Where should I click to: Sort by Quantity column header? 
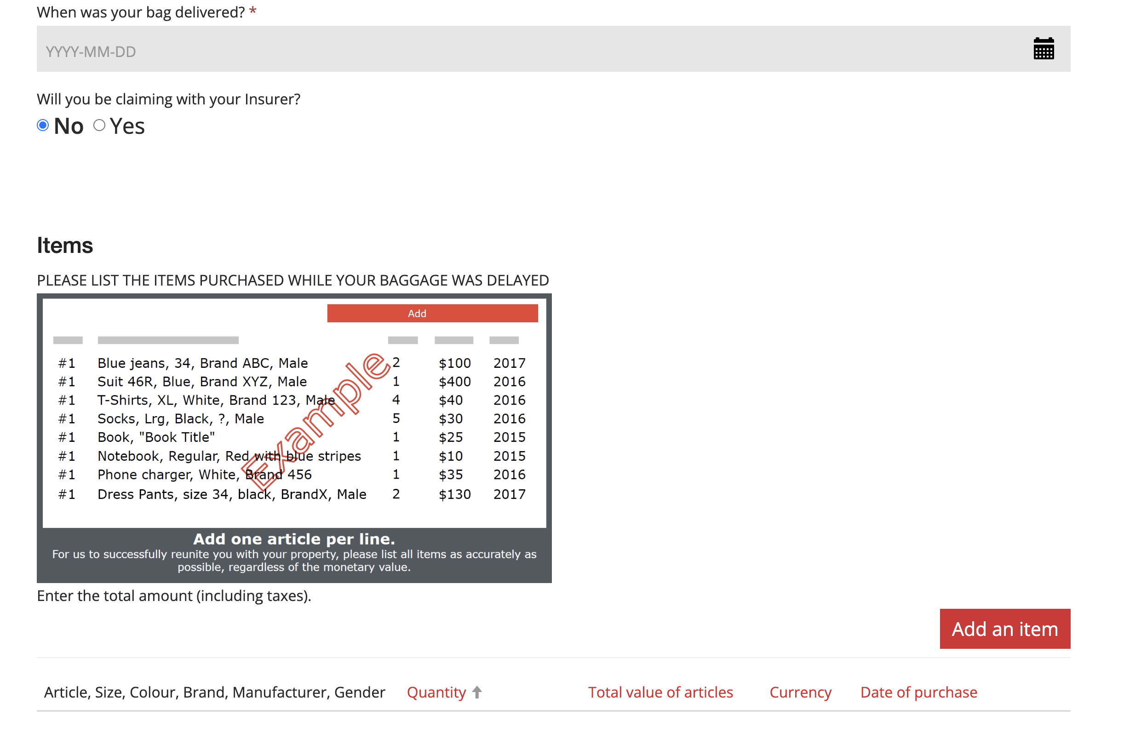click(436, 692)
